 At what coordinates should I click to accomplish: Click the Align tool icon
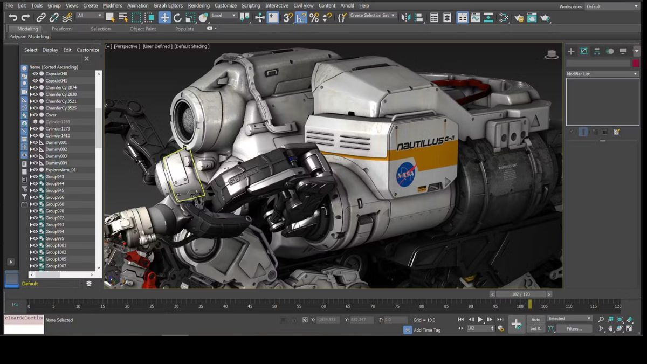[419, 18]
